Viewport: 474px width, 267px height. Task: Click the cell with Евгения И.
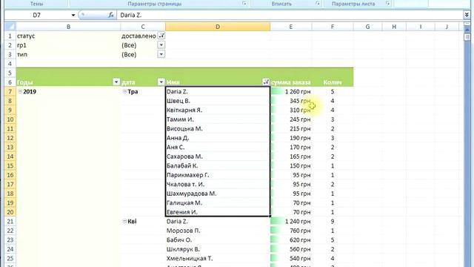coord(218,212)
